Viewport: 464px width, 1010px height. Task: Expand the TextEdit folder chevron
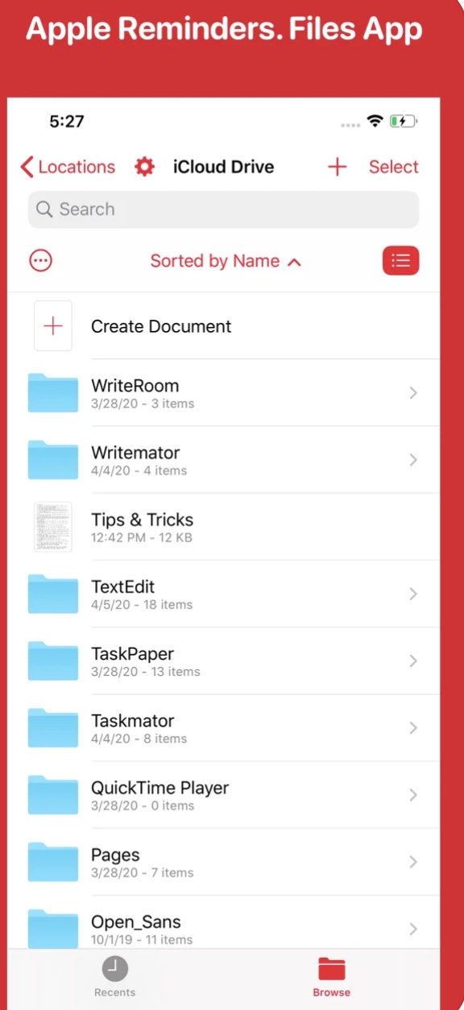413,594
